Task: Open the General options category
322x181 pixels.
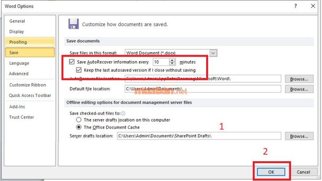Action: pos(30,21)
